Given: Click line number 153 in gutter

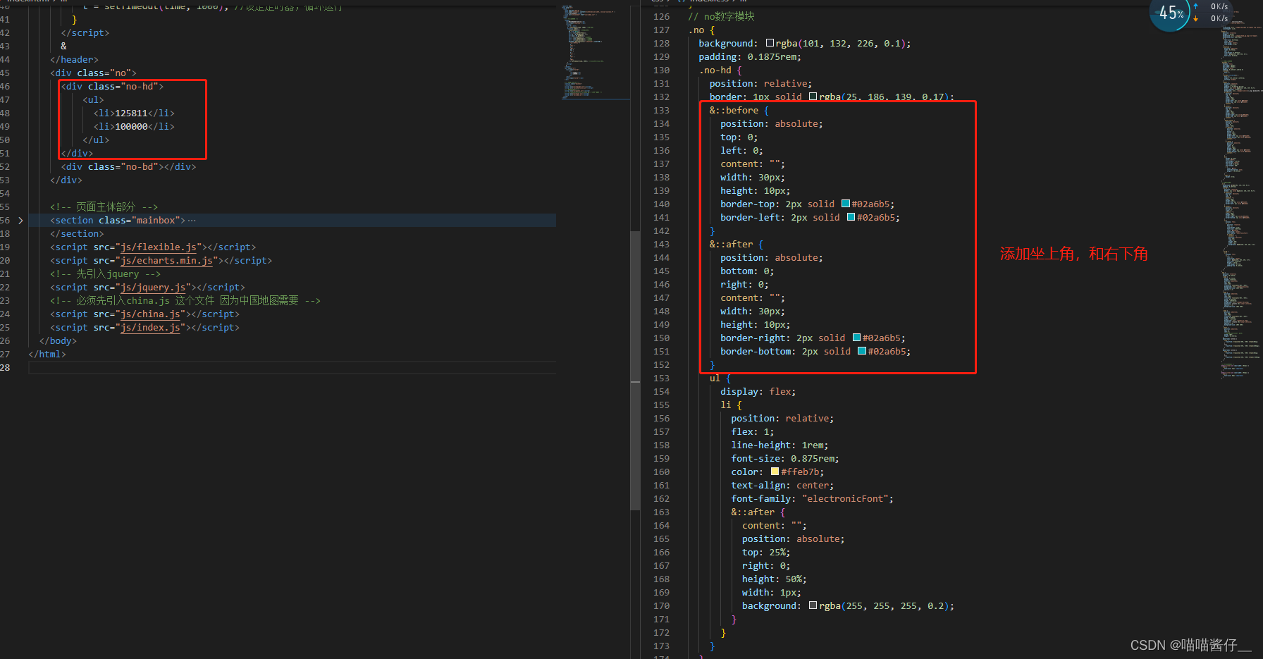Looking at the screenshot, I should click(661, 378).
